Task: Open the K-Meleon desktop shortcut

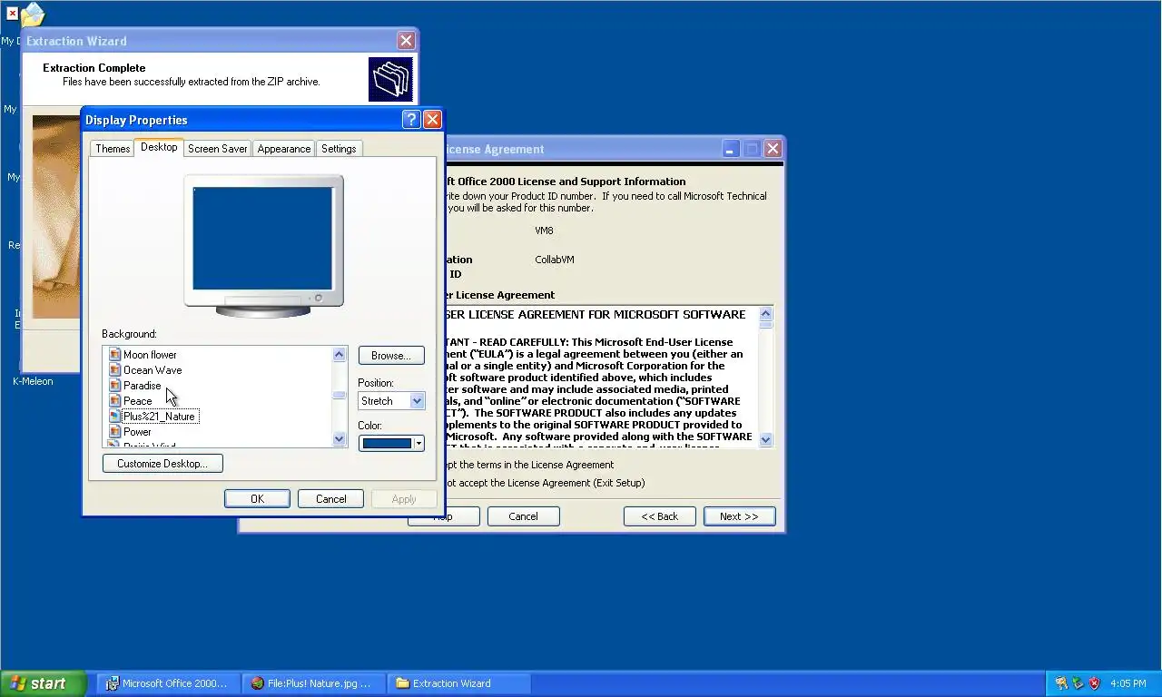Action: 33,381
